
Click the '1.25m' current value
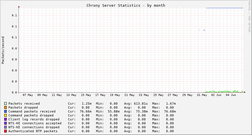(x=87, y=103)
